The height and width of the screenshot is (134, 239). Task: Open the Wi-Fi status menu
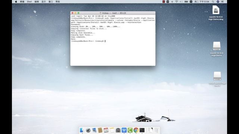[177, 1]
